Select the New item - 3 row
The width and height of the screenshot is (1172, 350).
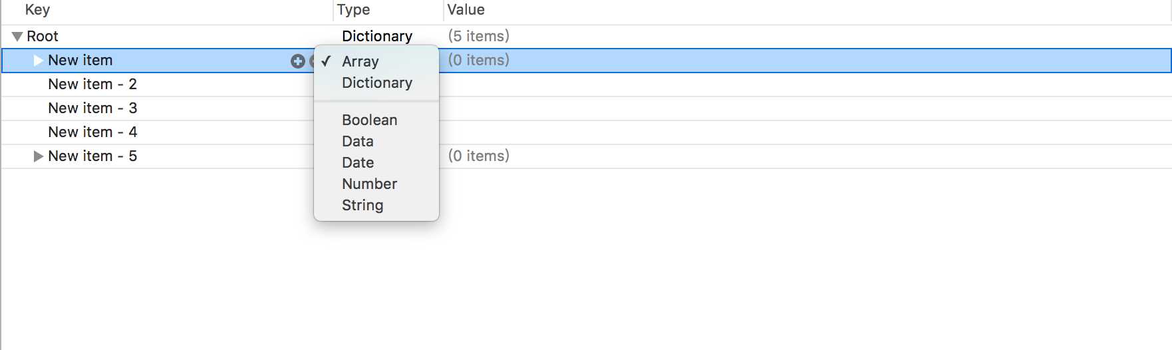point(585,108)
